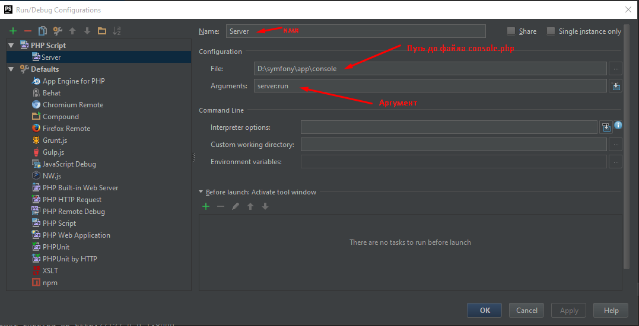
Task: Click the Interpreter options field
Action: coord(449,127)
